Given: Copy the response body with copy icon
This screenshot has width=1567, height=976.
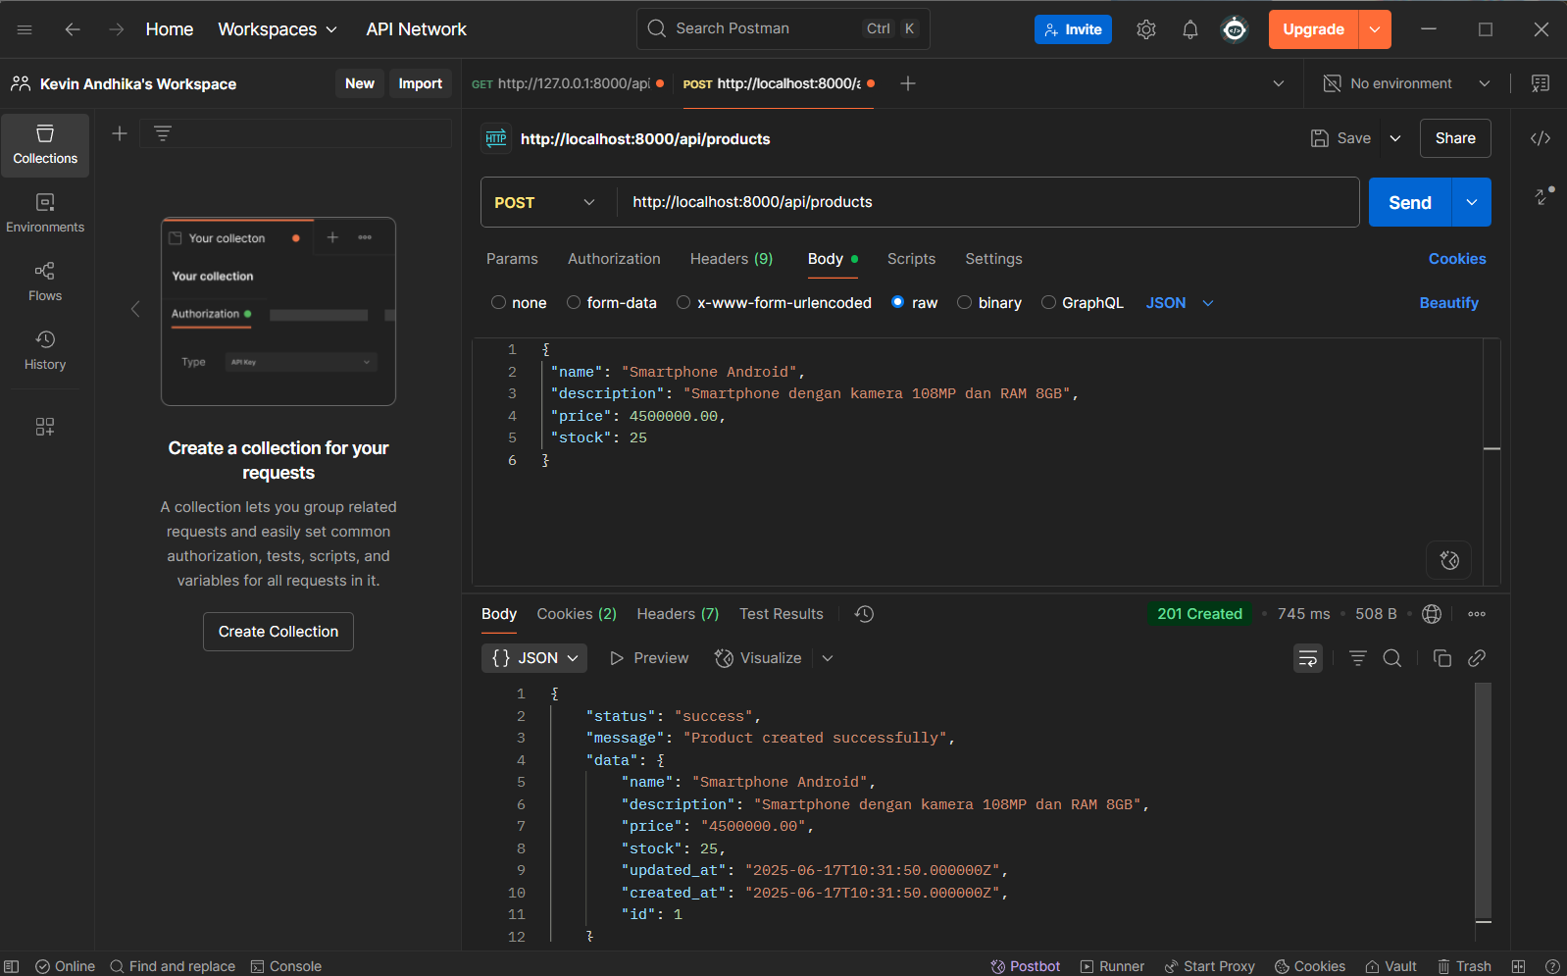Looking at the screenshot, I should click(1441, 658).
